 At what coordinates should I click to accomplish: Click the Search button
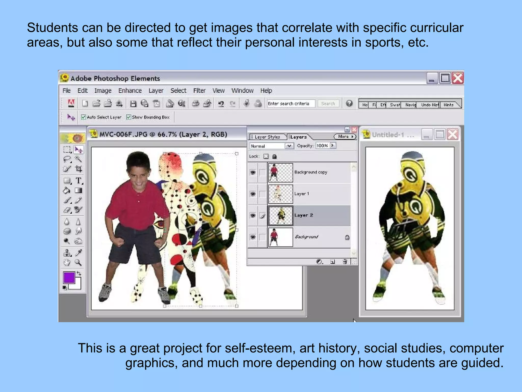(x=328, y=104)
